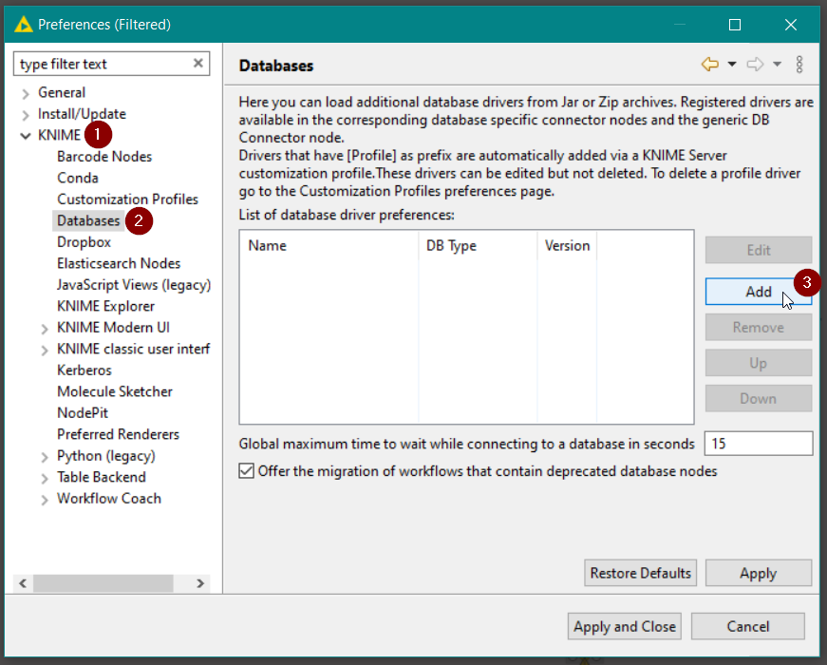Toggle the deprecated database nodes migration checkbox
827x665 pixels.
pos(247,471)
